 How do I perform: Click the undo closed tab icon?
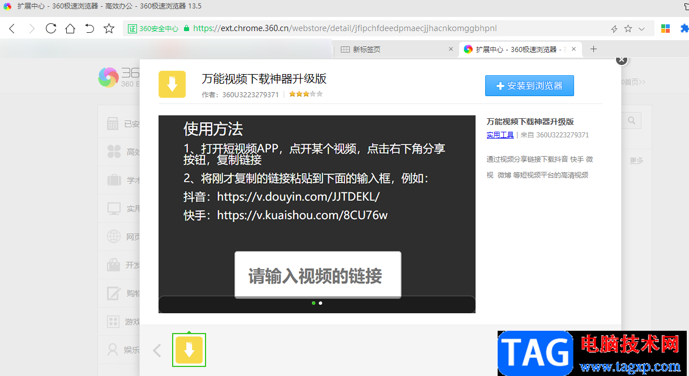(x=89, y=28)
